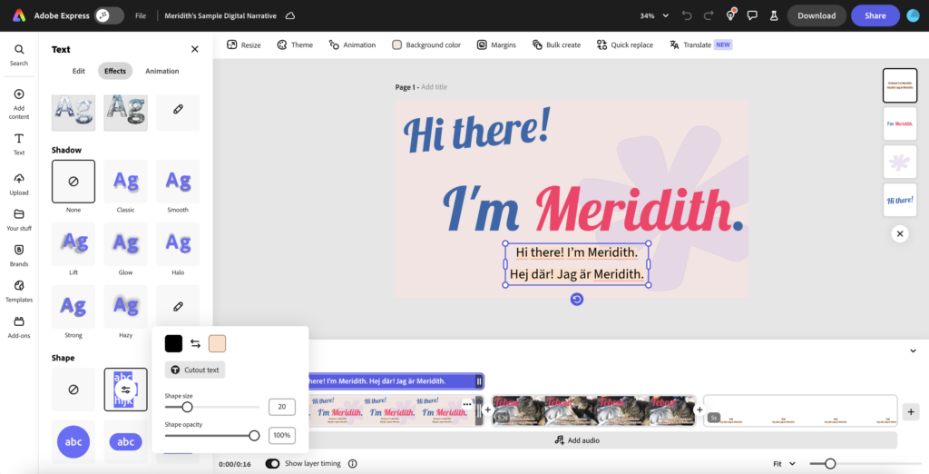Viewport: 929px width, 474px height.
Task: Click the Add-ons sidebar icon
Action: click(x=19, y=326)
